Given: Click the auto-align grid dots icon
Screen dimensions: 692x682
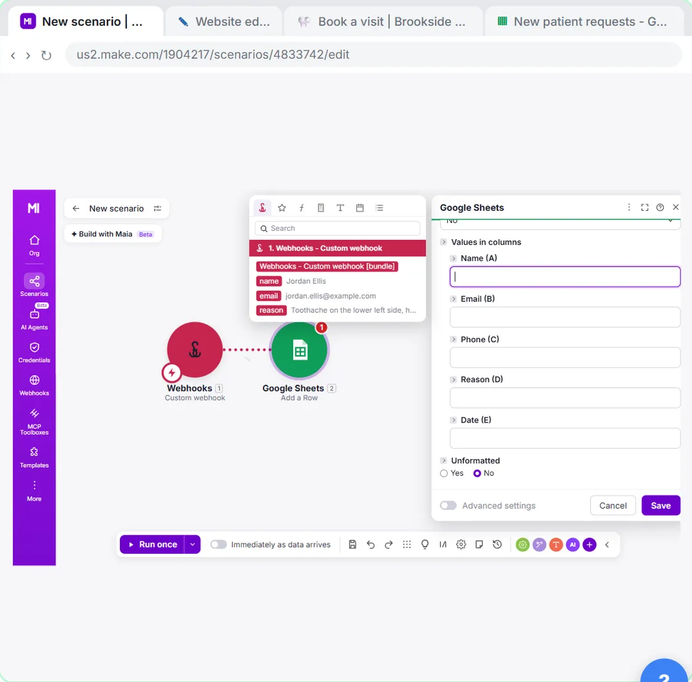Looking at the screenshot, I should [406, 544].
